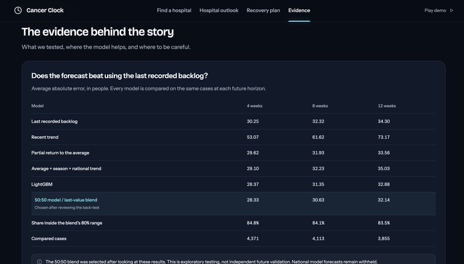
Task: Click the 4,371 compared cases value
Action: point(253,239)
